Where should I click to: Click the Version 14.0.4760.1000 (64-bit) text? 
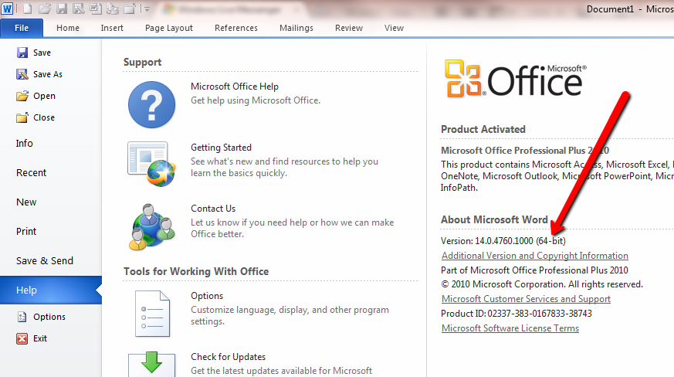point(503,241)
